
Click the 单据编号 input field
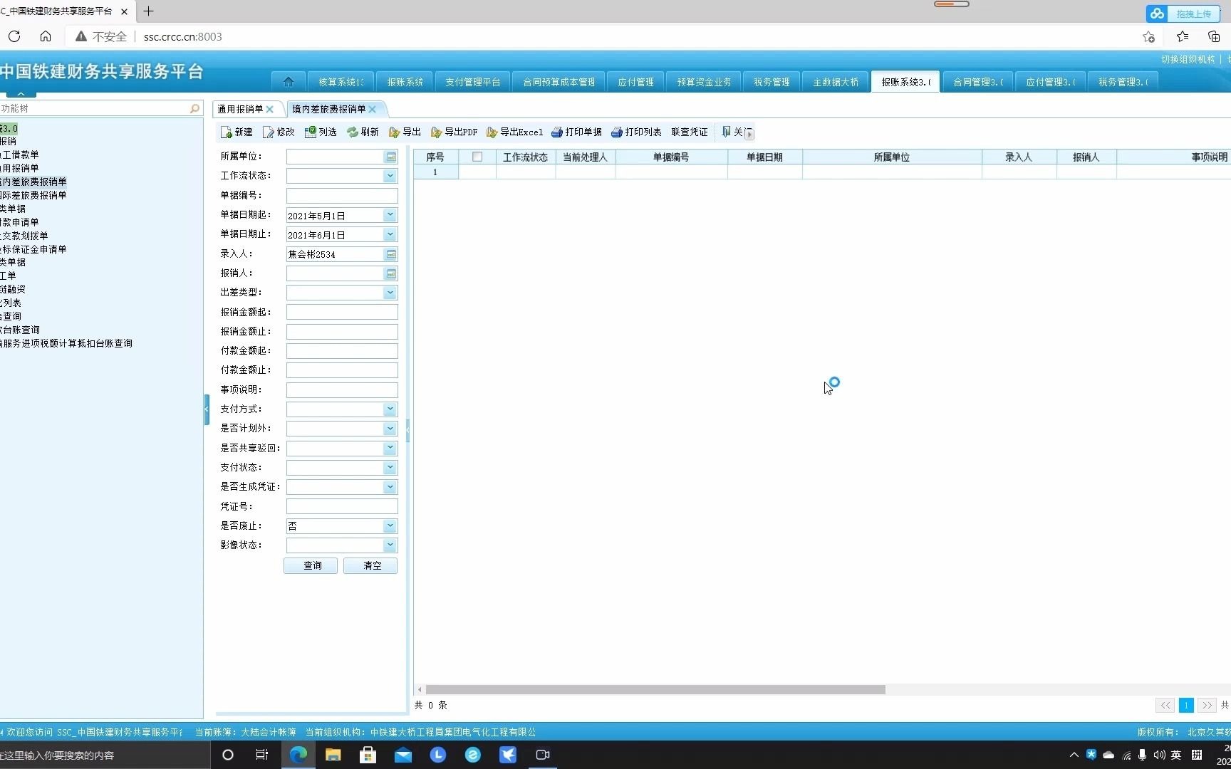(342, 196)
